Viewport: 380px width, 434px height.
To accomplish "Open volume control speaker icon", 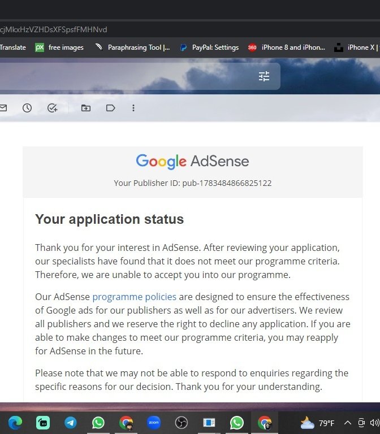I will [x=374, y=423].
